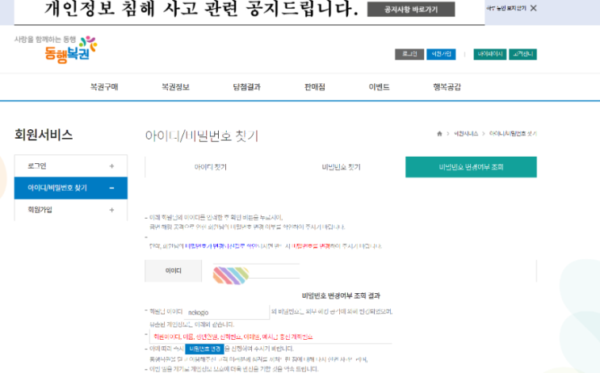
Task: Click 회원서비스 in the breadcrumb
Action: tap(466, 133)
